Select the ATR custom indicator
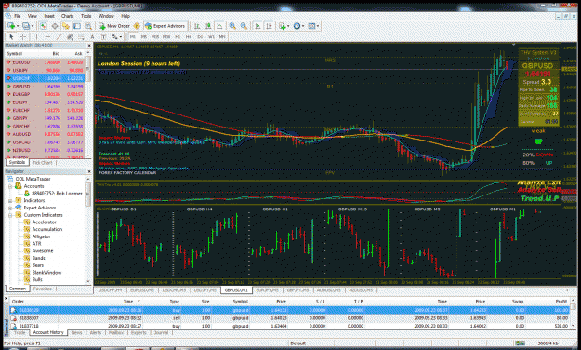Image resolution: width=581 pixels, height=350 pixels. pos(36,244)
